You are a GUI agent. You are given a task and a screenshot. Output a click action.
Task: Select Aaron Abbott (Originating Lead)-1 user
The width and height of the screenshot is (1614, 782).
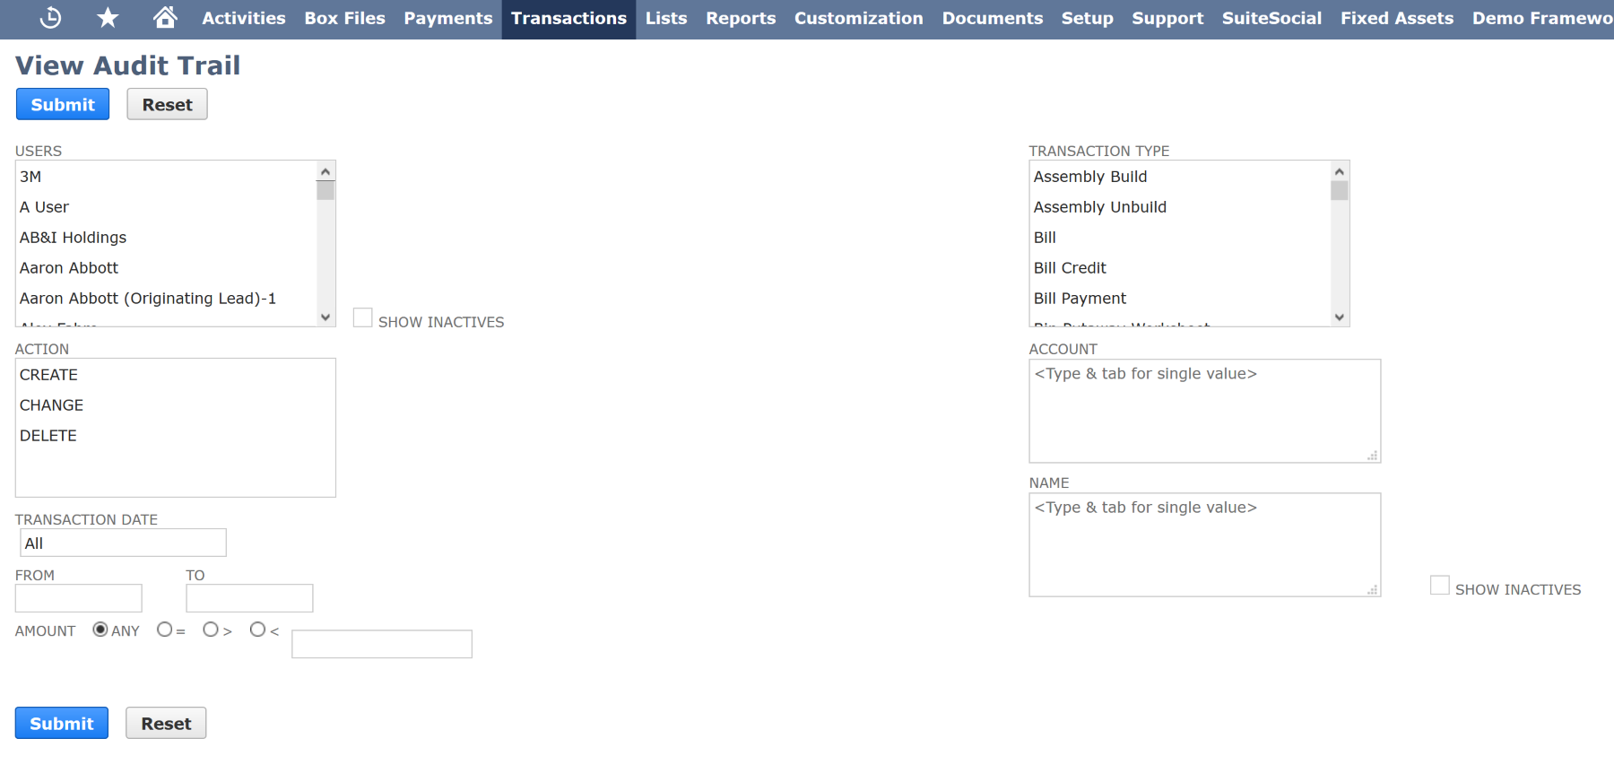click(167, 299)
